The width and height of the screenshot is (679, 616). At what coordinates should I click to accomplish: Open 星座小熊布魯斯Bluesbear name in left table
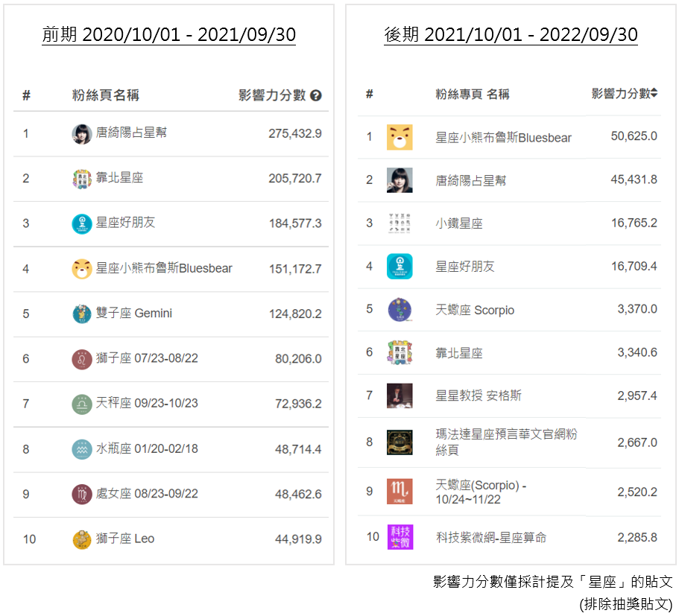pos(164,268)
